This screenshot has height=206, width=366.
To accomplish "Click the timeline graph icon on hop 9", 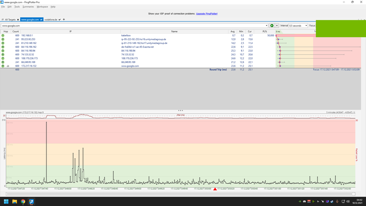I will click(8, 66).
